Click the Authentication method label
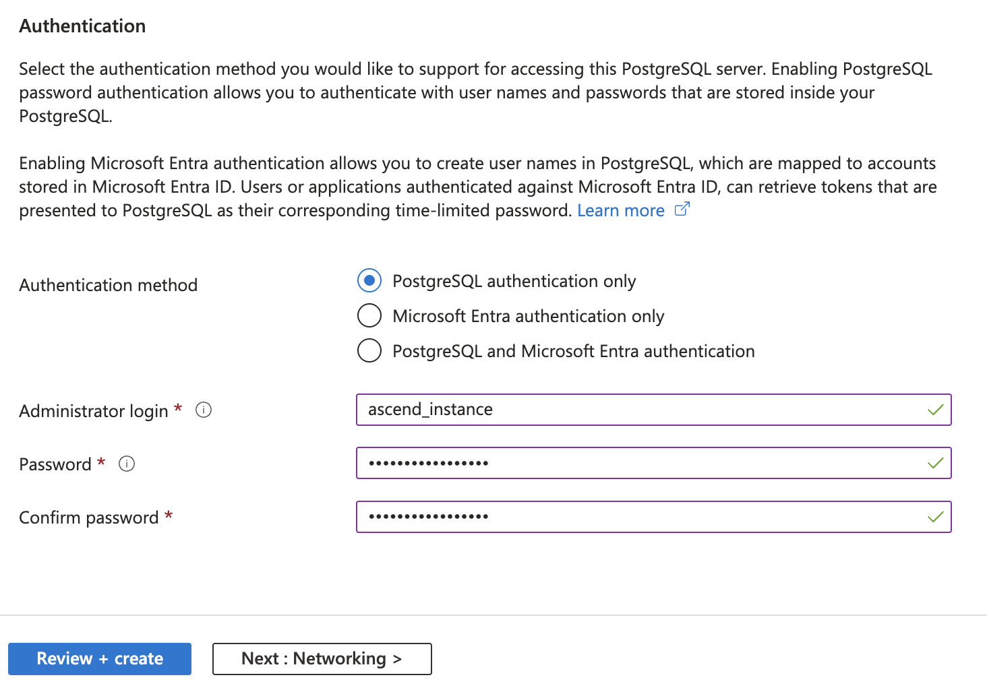This screenshot has width=987, height=690. point(108,285)
